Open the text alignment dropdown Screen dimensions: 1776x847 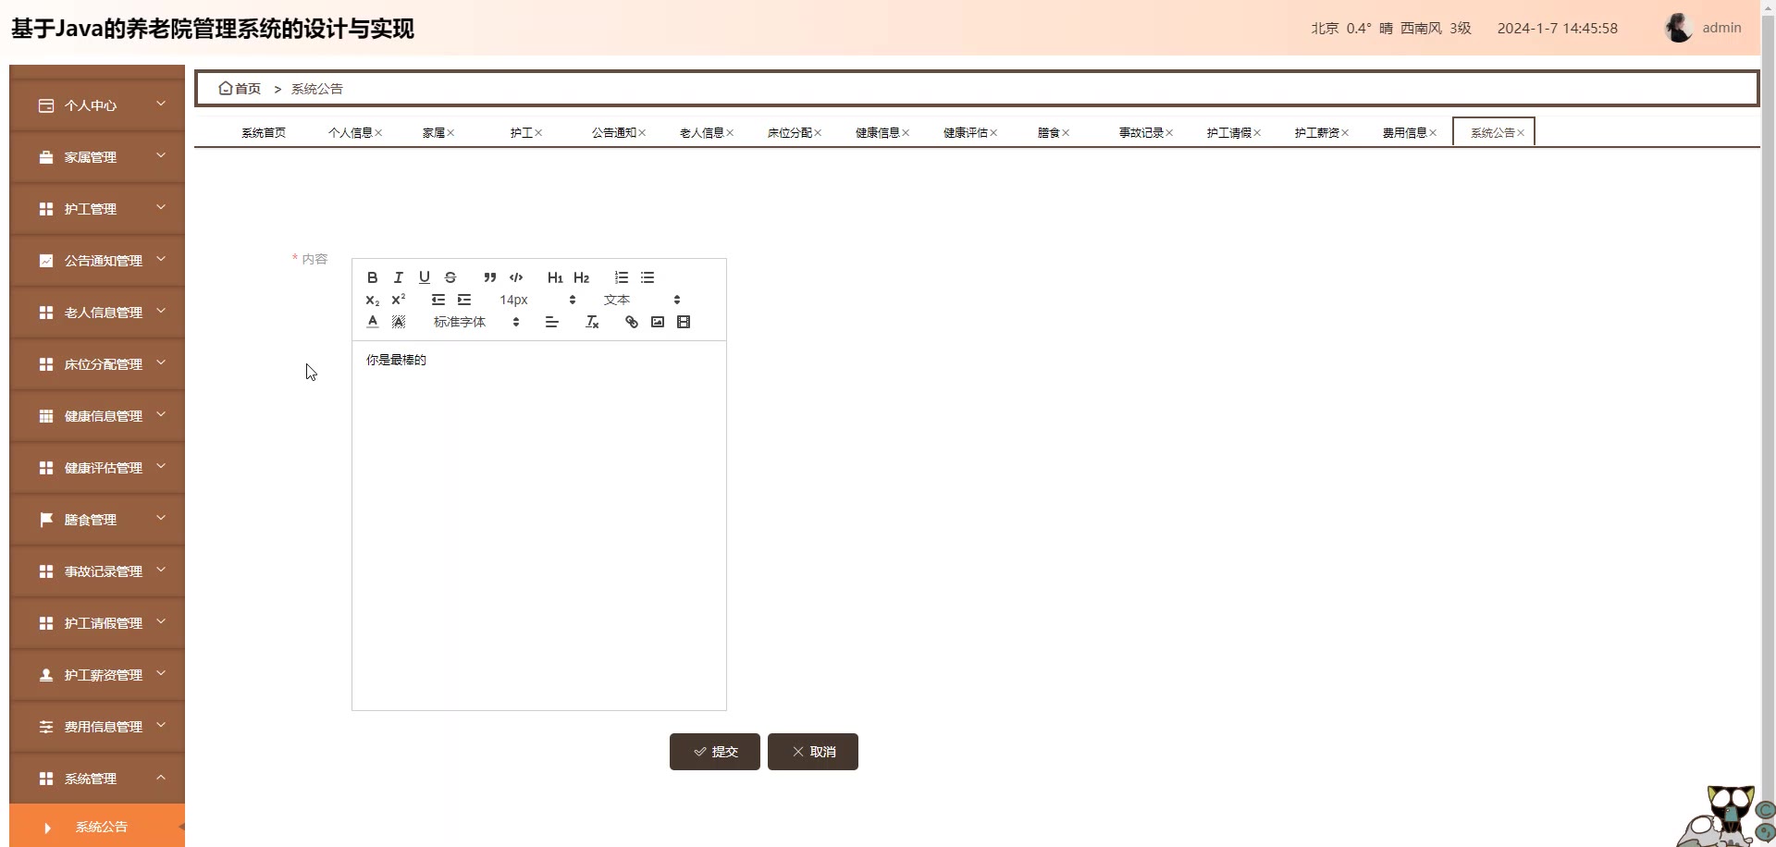click(x=551, y=322)
